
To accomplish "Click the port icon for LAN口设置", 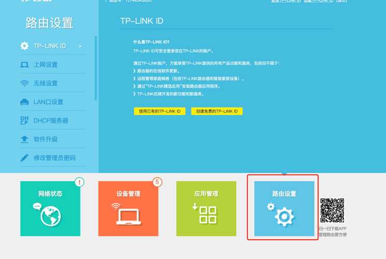I will 24,102.
